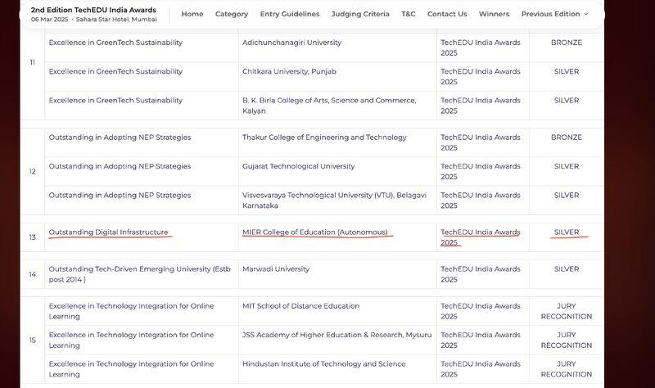Select row number 14 cell
Image resolution: width=655 pixels, height=388 pixels.
pos(33,274)
